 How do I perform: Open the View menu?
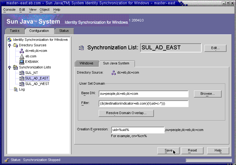point(33,10)
